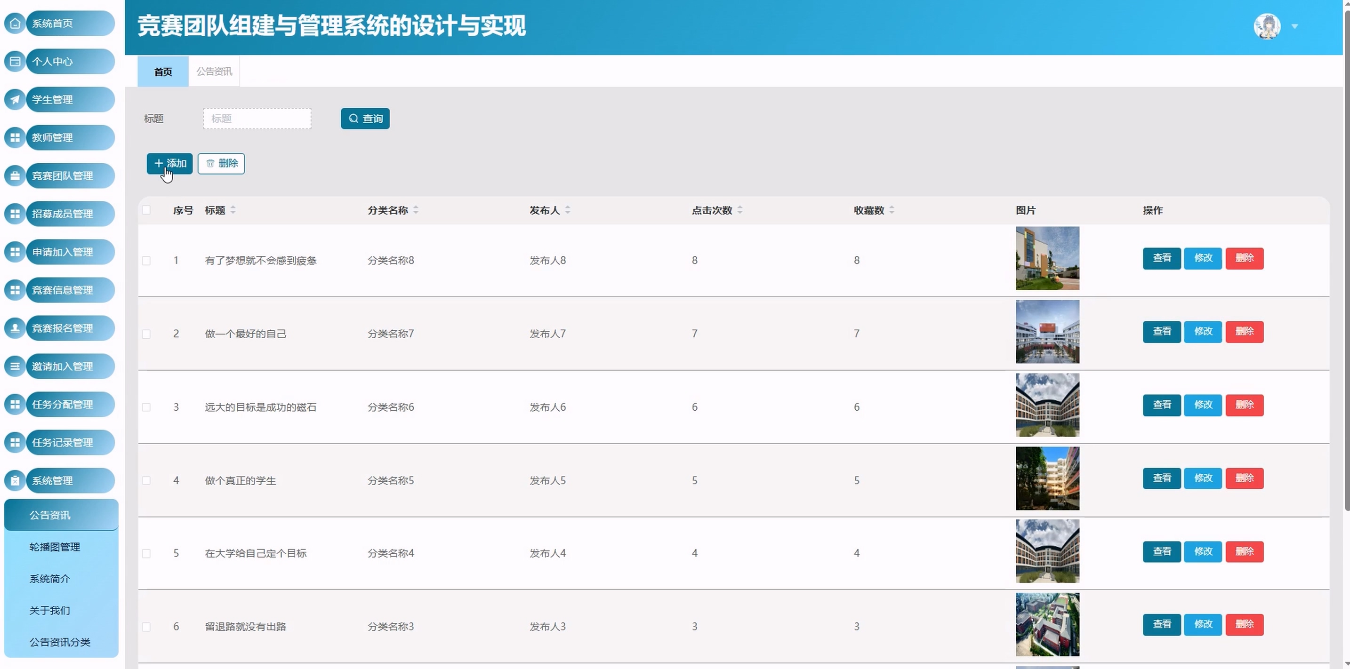Toggle the select-all checkbox in table header
Viewport: 1350px width, 669px height.
coord(146,210)
